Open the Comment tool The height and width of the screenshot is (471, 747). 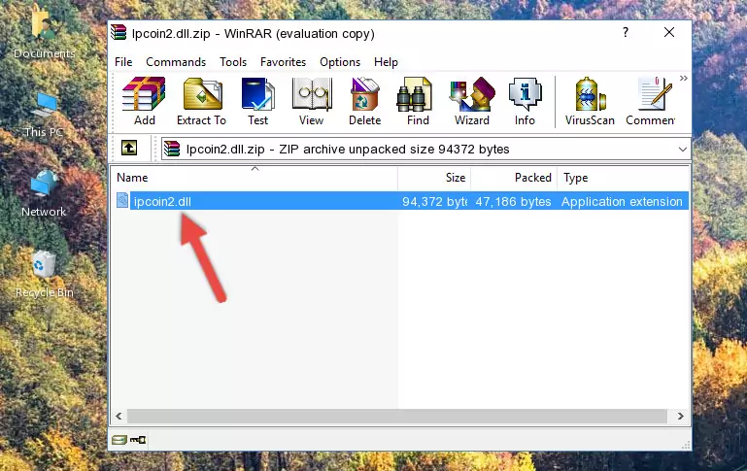651,101
